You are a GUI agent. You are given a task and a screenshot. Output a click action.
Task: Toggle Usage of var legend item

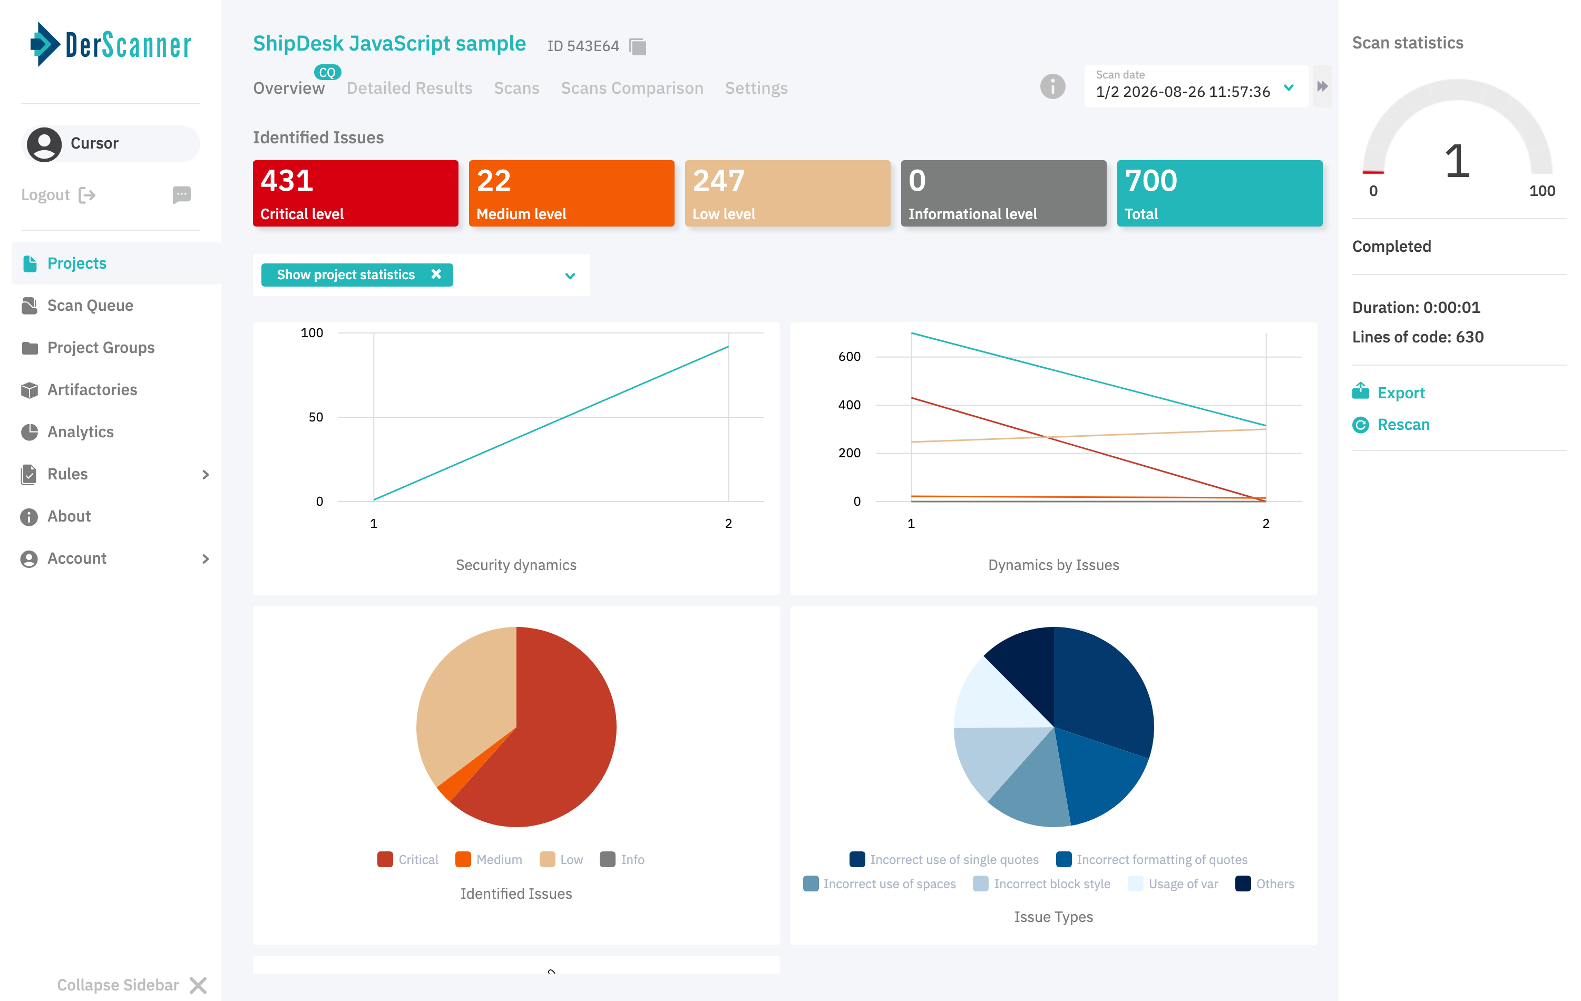(1173, 884)
